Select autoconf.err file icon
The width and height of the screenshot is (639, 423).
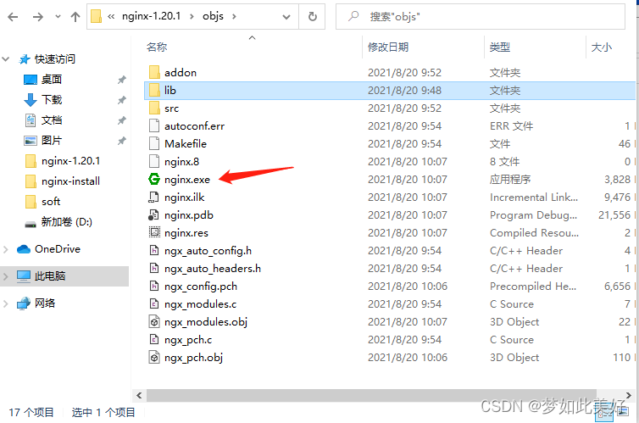(x=154, y=126)
